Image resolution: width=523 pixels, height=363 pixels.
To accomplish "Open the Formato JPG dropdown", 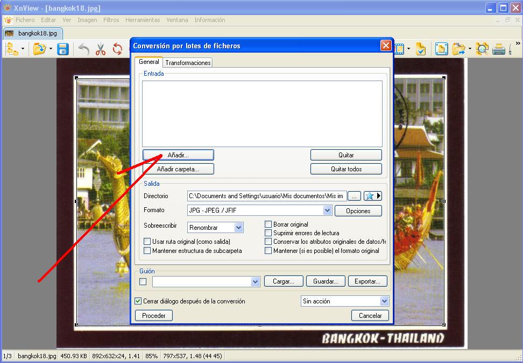I will click(328, 210).
